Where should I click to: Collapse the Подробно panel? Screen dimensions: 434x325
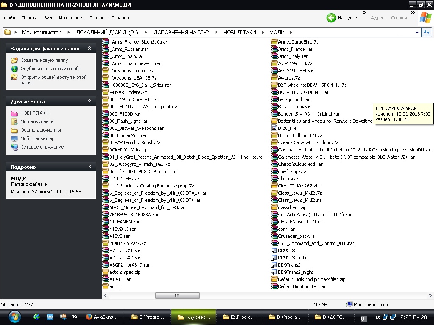coord(90,167)
